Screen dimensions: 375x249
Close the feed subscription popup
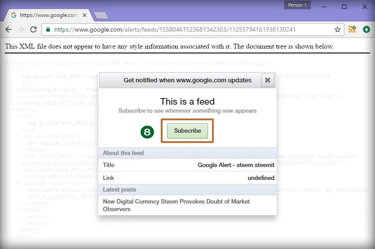pyautogui.click(x=268, y=80)
